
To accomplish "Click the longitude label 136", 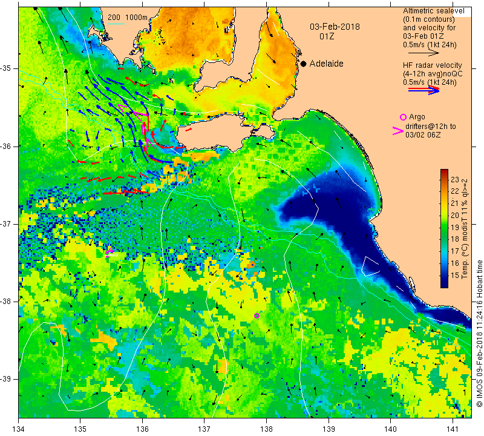I will point(142,429).
